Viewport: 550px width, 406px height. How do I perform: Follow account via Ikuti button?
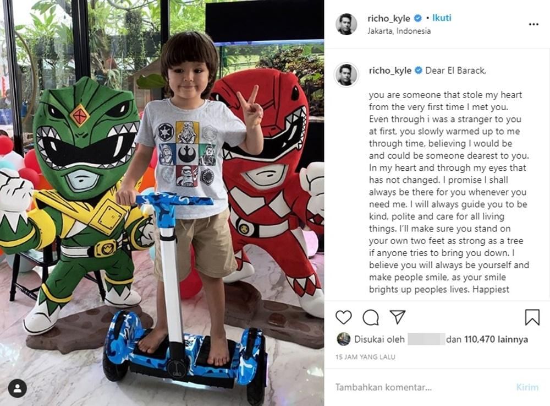pyautogui.click(x=442, y=18)
